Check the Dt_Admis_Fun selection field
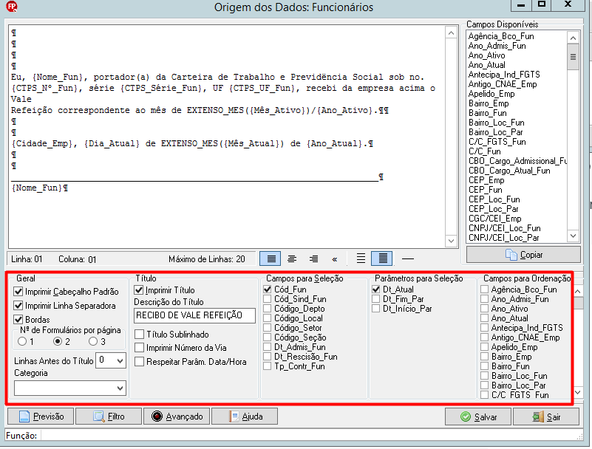The image size is (592, 449). 268,347
